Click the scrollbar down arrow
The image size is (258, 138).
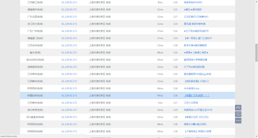click(x=256, y=137)
